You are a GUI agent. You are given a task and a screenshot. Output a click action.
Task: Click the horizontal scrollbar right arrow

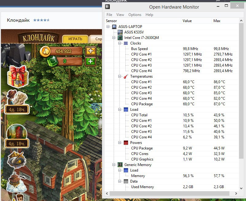point(236,193)
